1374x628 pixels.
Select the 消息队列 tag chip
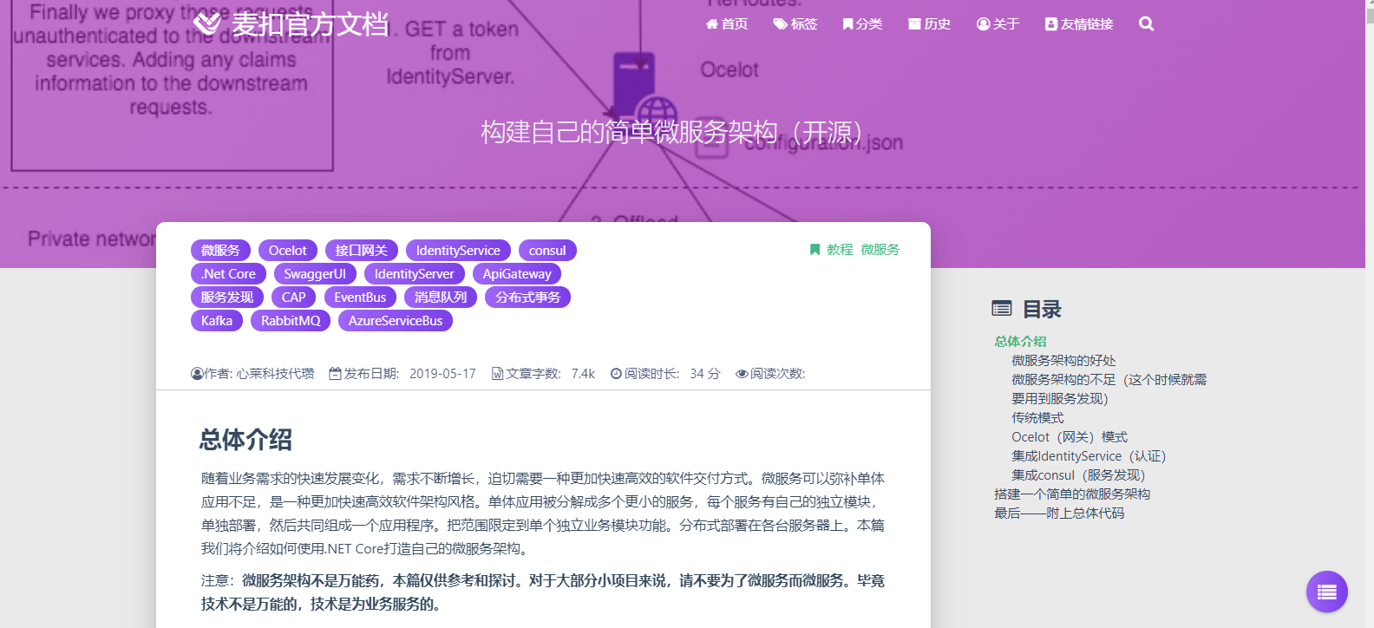coord(441,298)
